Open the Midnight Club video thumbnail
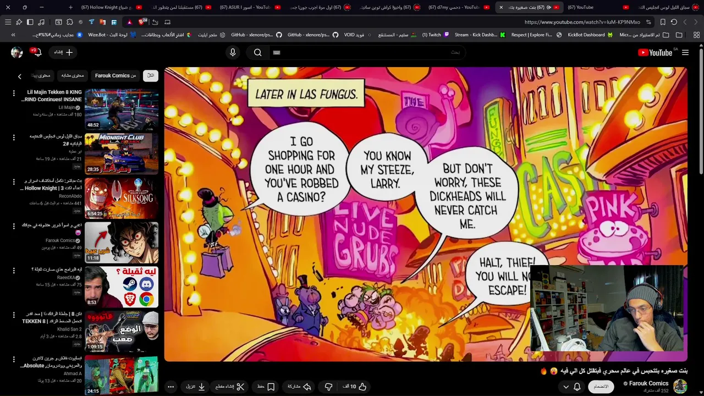The width and height of the screenshot is (704, 396). coord(122,153)
